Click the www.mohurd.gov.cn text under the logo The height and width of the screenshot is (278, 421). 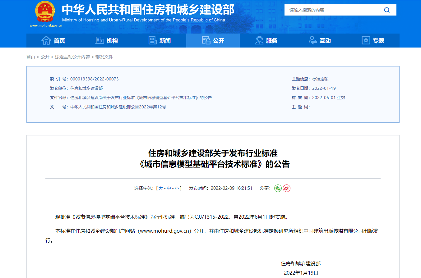click(46, 25)
